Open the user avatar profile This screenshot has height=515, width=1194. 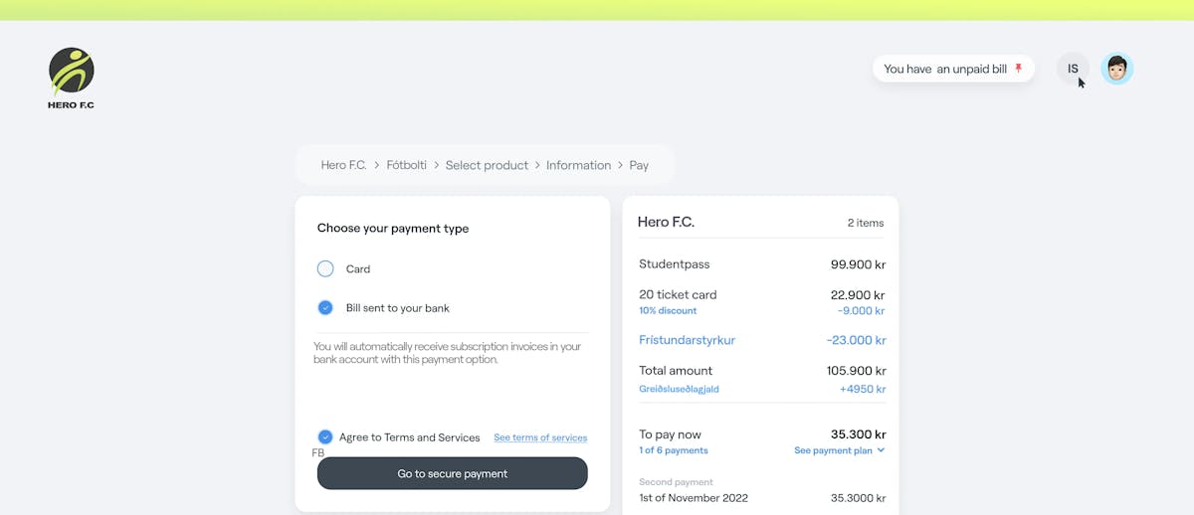(1117, 69)
